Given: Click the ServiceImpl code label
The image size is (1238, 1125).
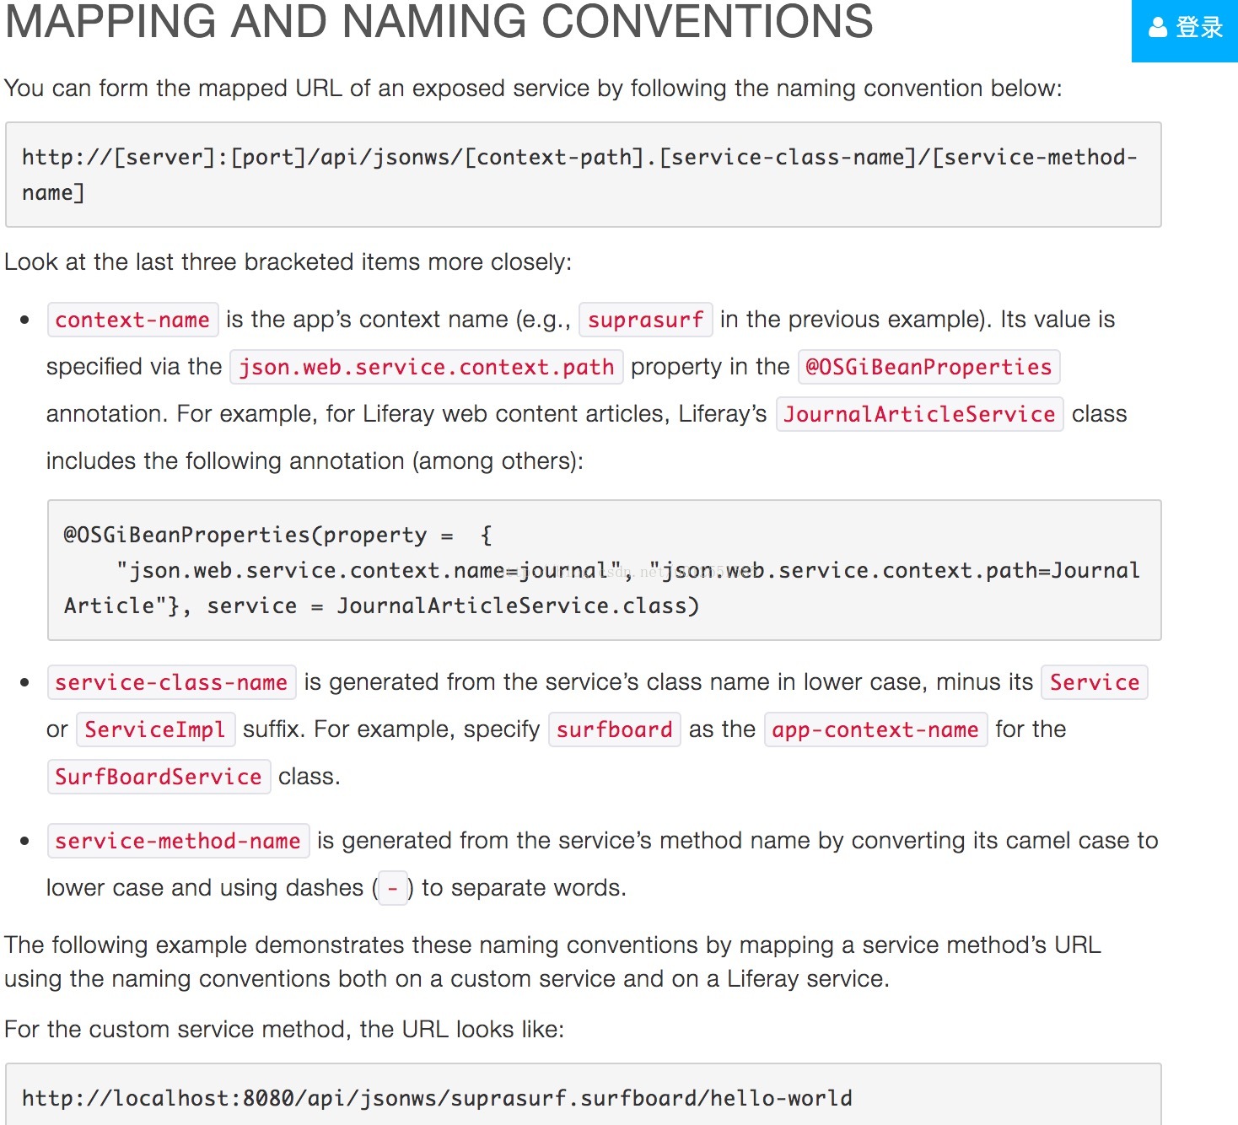Looking at the screenshot, I should point(155,729).
